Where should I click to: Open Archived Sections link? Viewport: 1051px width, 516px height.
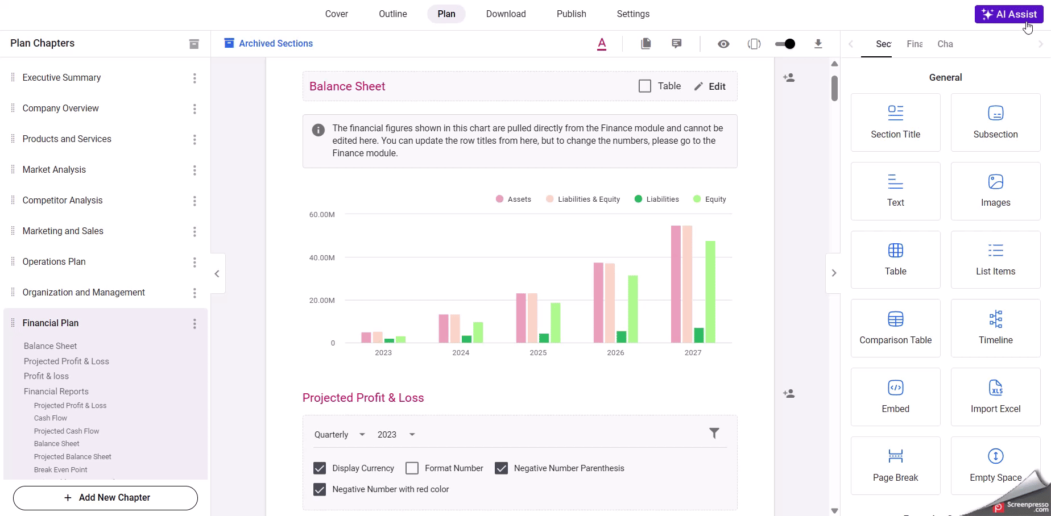click(x=276, y=43)
